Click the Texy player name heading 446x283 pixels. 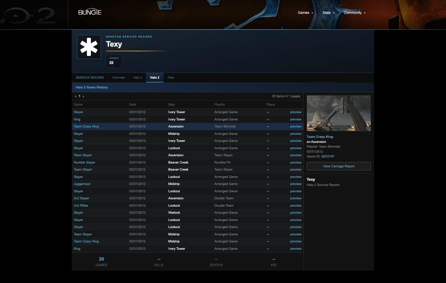click(114, 44)
